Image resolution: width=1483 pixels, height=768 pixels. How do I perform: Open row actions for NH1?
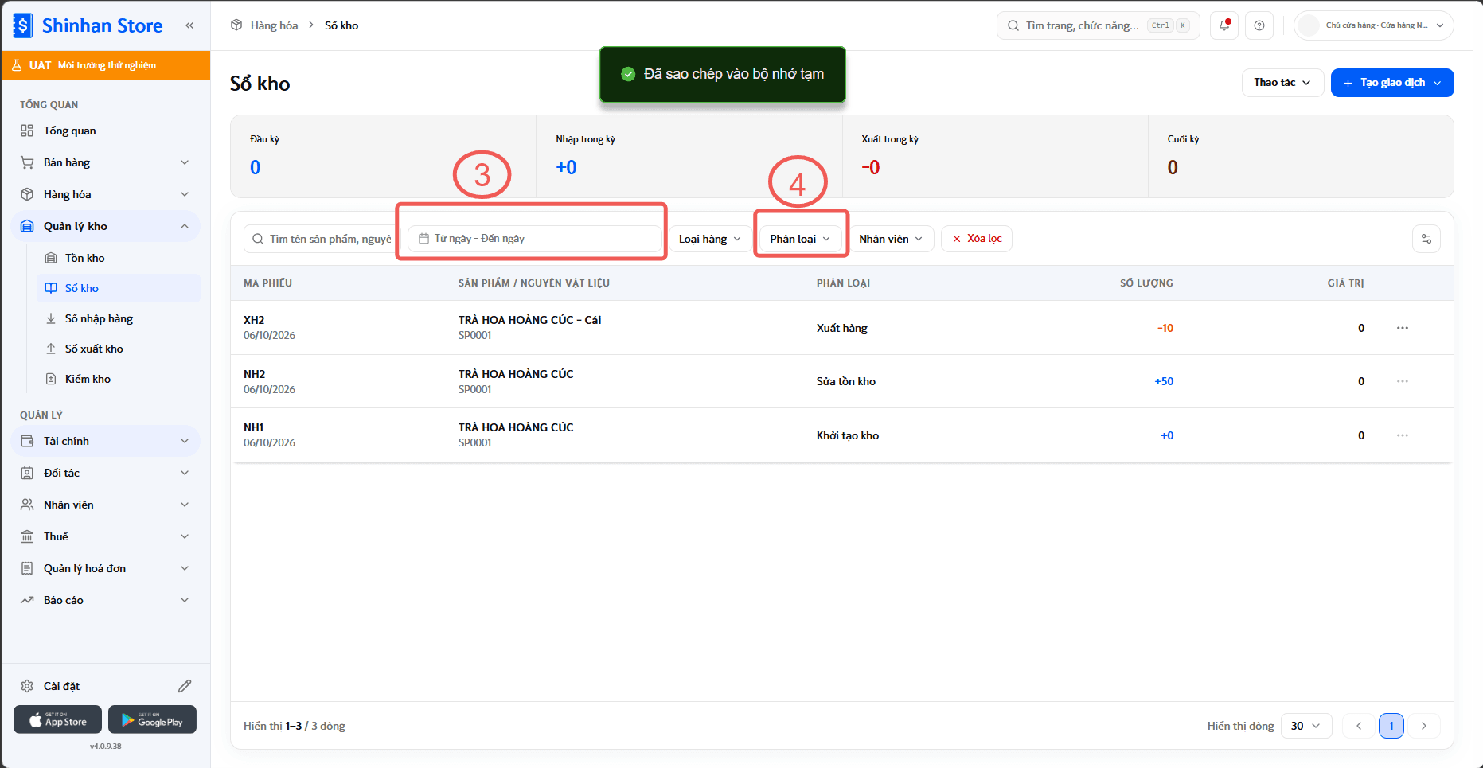click(x=1403, y=435)
